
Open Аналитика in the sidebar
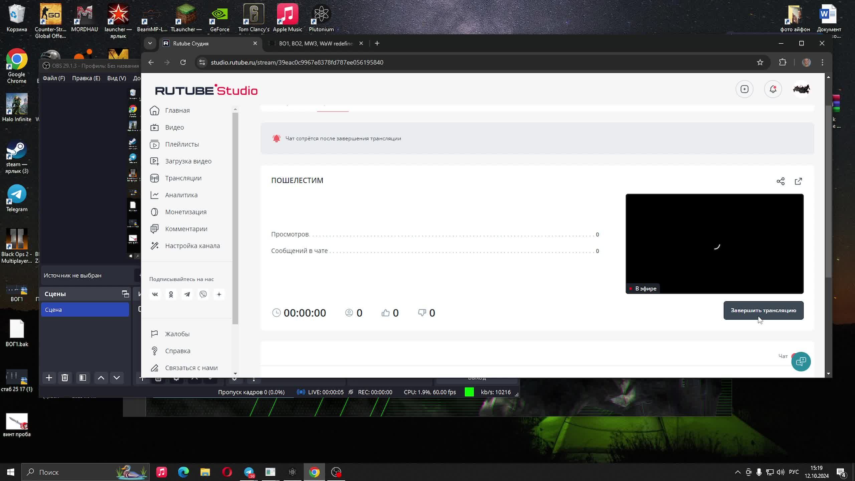[x=181, y=195]
